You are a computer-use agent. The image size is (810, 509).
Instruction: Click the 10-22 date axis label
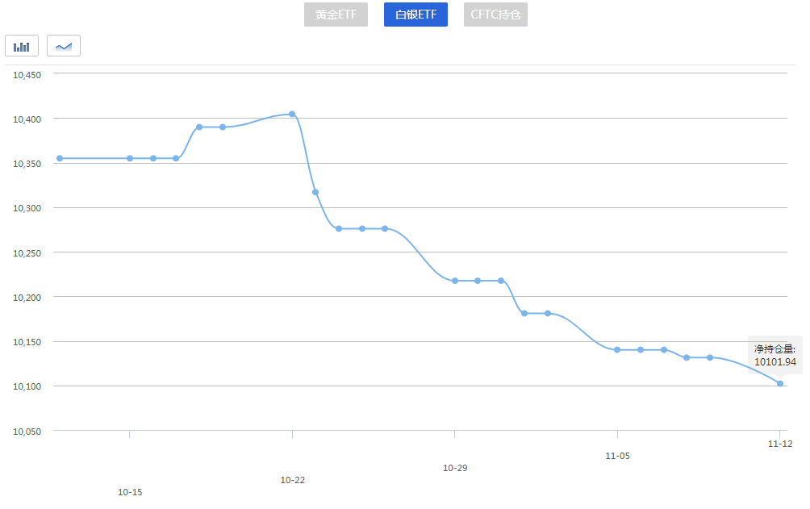[292, 480]
